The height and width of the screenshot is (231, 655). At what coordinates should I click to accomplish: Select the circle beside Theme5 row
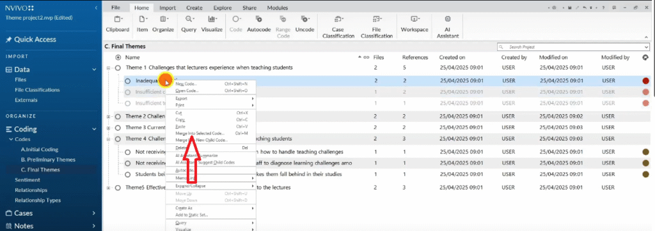click(118, 188)
